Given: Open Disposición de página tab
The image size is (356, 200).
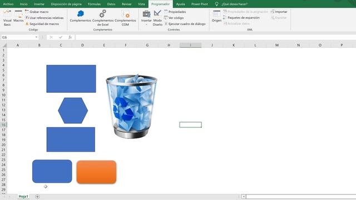Looking at the screenshot, I should tap(66, 4).
